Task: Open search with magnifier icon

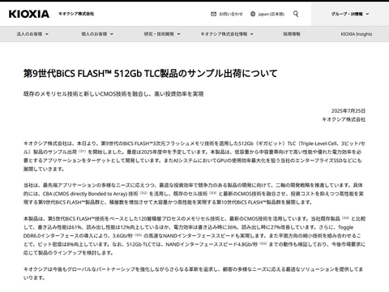Action: [296, 14]
